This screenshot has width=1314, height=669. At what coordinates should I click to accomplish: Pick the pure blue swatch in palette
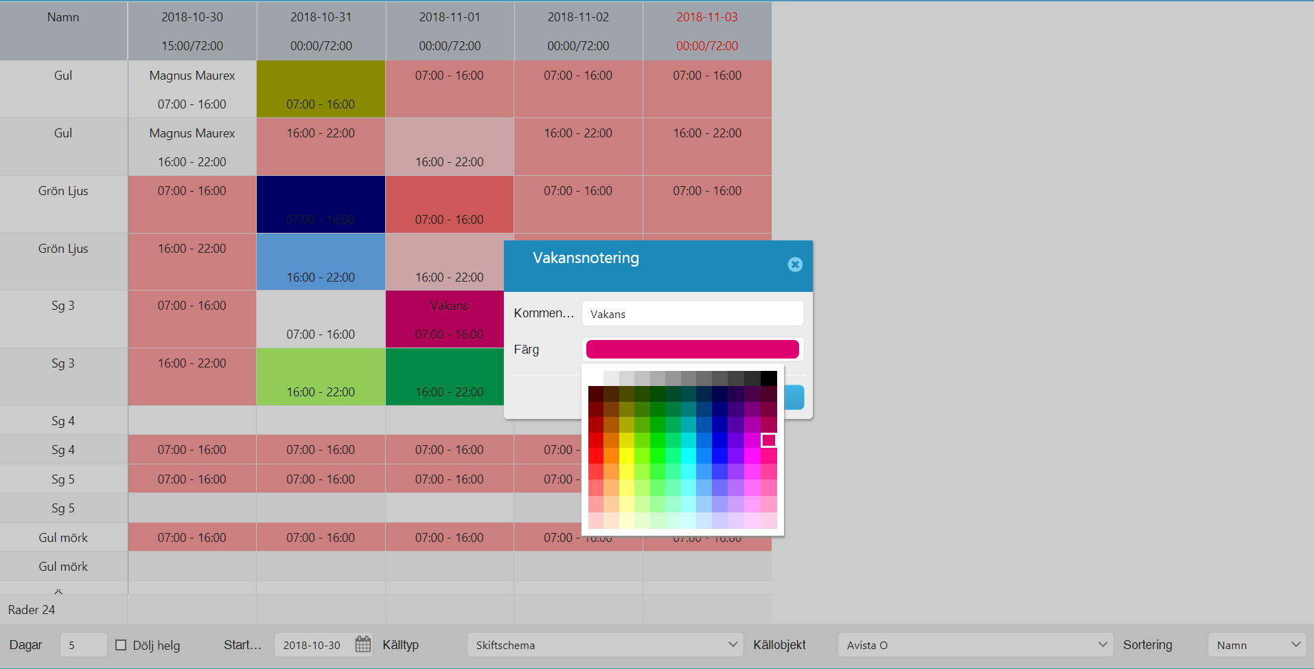point(719,456)
